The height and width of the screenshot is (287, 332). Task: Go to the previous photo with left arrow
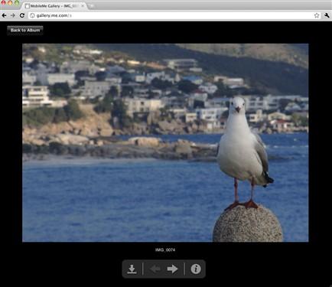155,269
